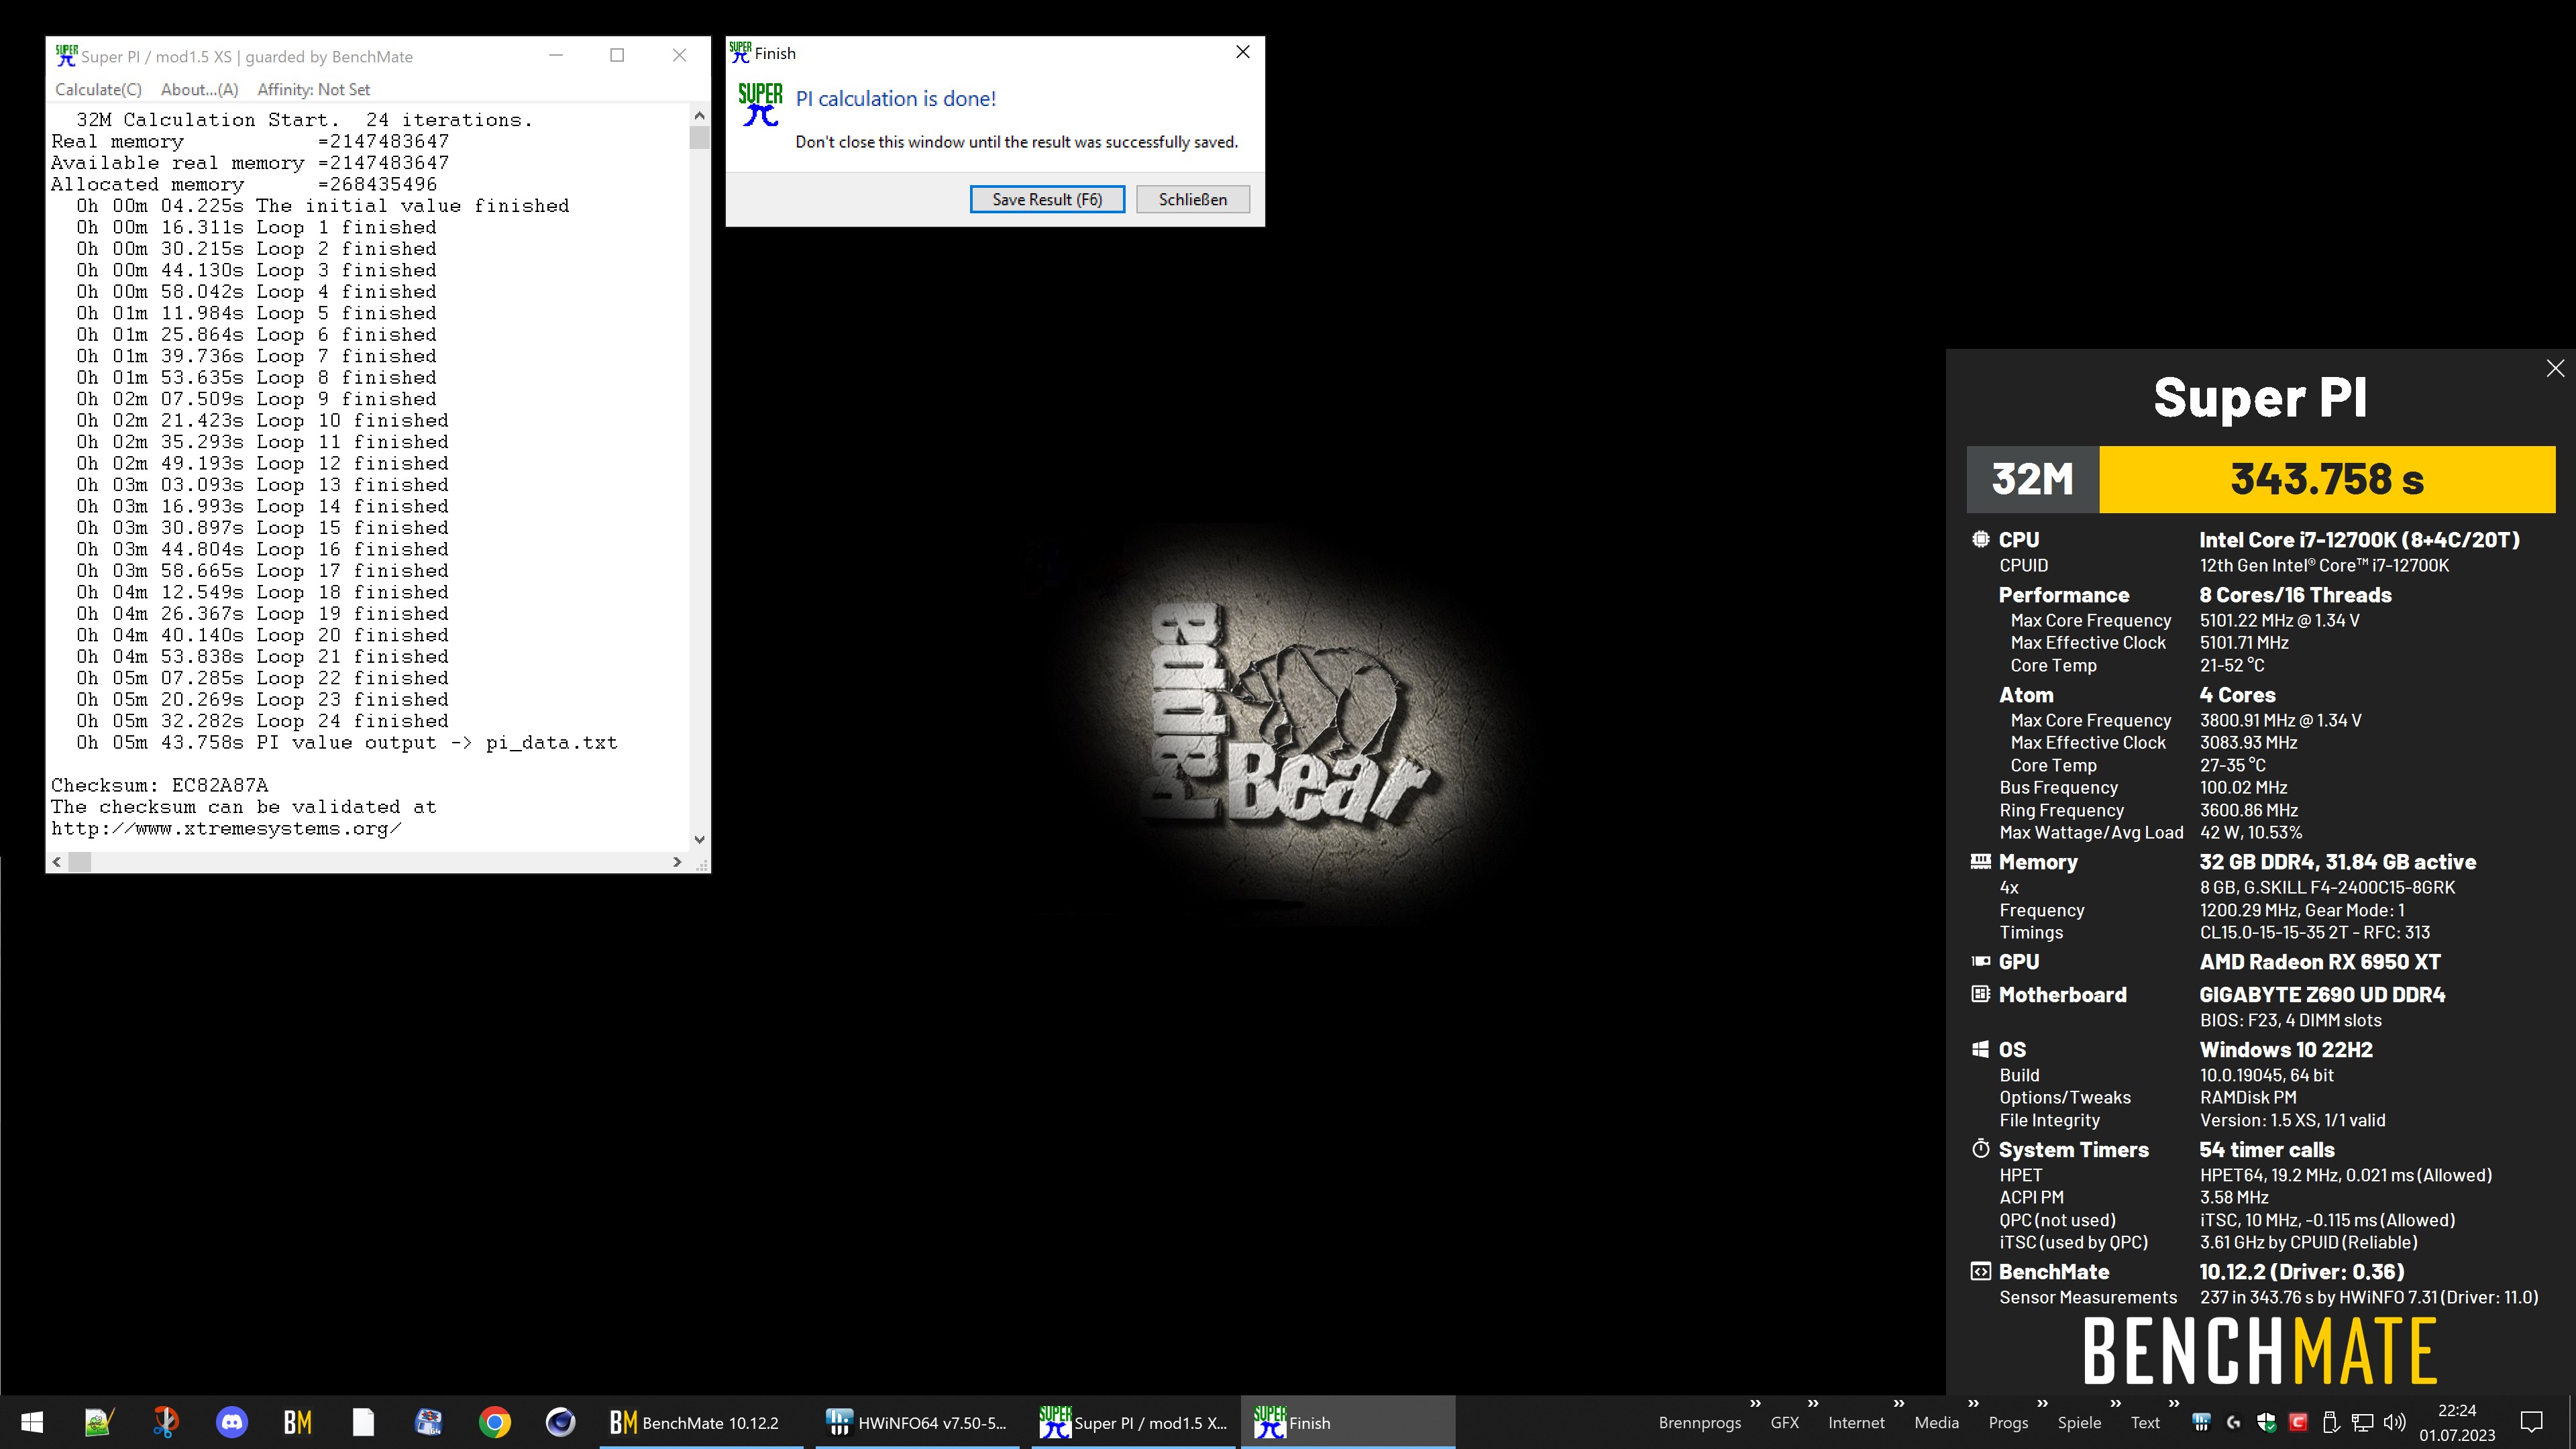This screenshot has height=1449, width=2576.
Task: Click the BENCHMATE logo at panel bottom
Action: [x=2260, y=1351]
